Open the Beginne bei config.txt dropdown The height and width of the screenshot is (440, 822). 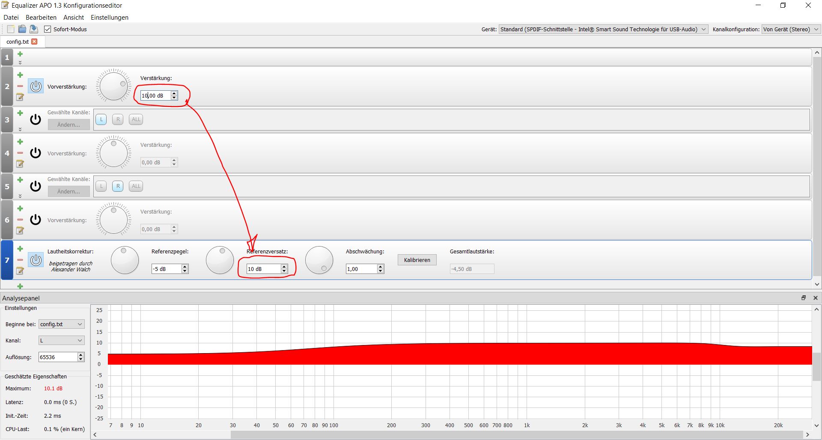pos(62,324)
